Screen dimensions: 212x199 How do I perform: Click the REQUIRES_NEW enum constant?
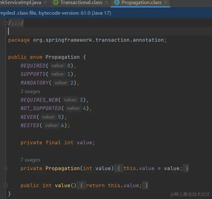[39, 100]
